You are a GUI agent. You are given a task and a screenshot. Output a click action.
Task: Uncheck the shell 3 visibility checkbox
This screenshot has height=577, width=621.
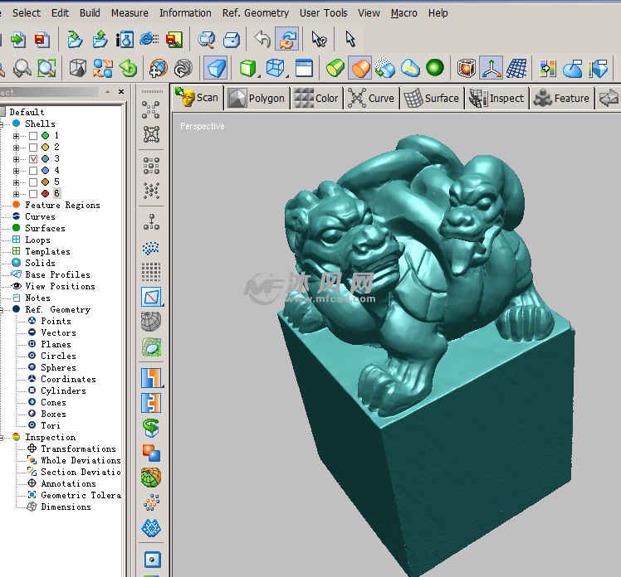33,158
